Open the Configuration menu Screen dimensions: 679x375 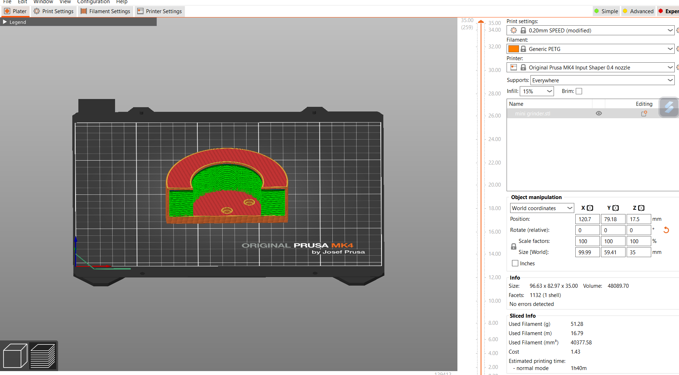click(x=93, y=2)
